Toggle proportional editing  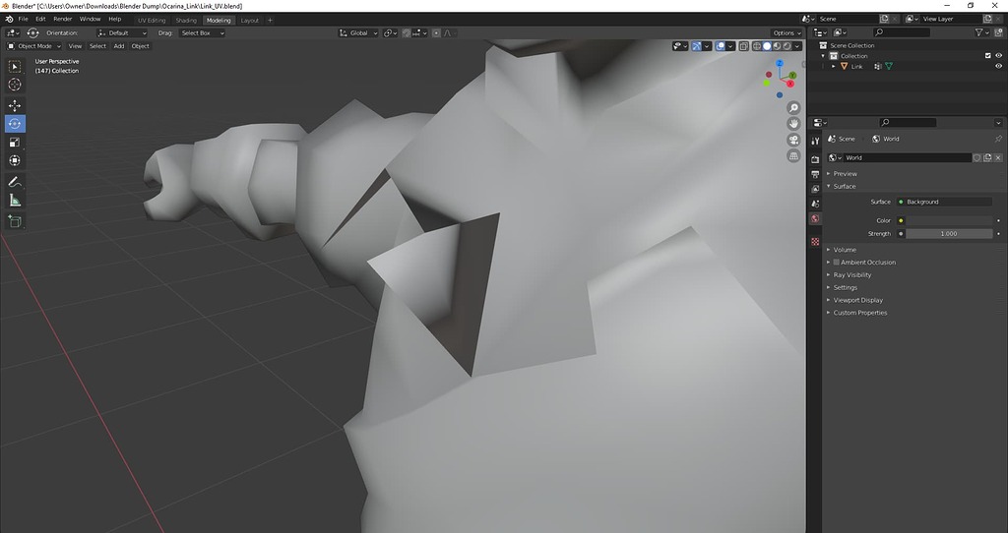436,32
